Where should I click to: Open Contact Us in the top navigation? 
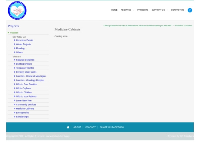tap(177, 10)
